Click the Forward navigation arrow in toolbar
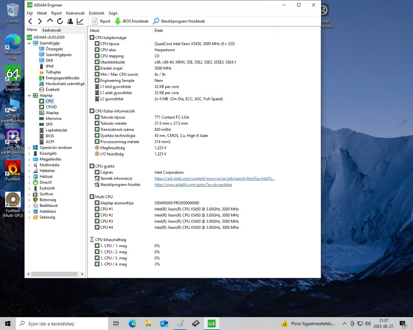 tap(40, 21)
